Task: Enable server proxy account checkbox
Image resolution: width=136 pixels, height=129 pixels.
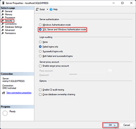Action: pyautogui.click(x=40, y=66)
